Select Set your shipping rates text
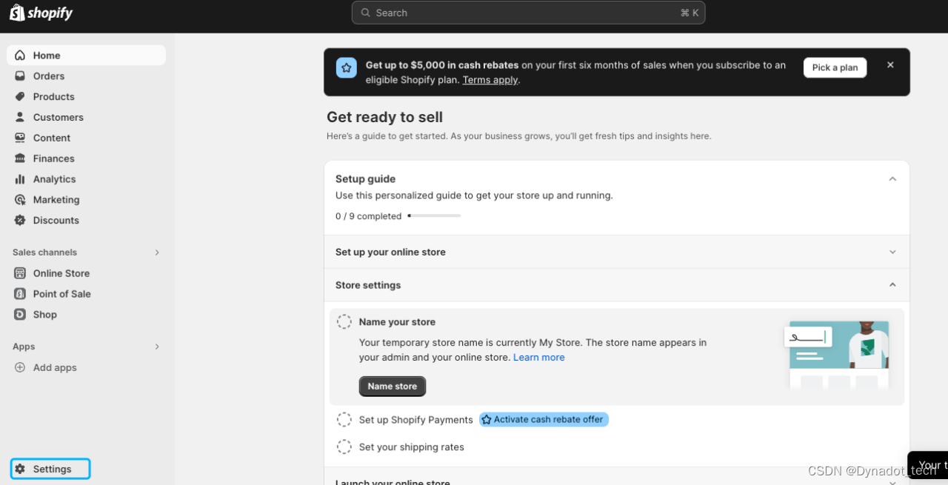948x485 pixels. (x=412, y=447)
